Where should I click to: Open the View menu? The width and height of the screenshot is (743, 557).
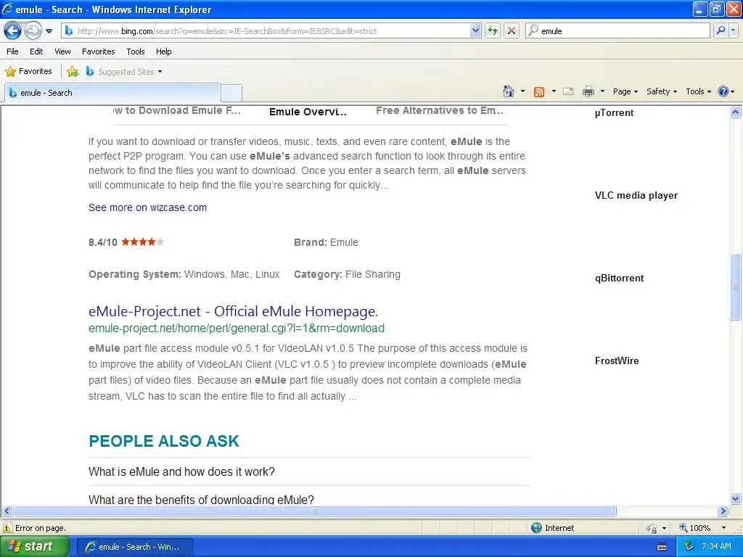pos(62,51)
